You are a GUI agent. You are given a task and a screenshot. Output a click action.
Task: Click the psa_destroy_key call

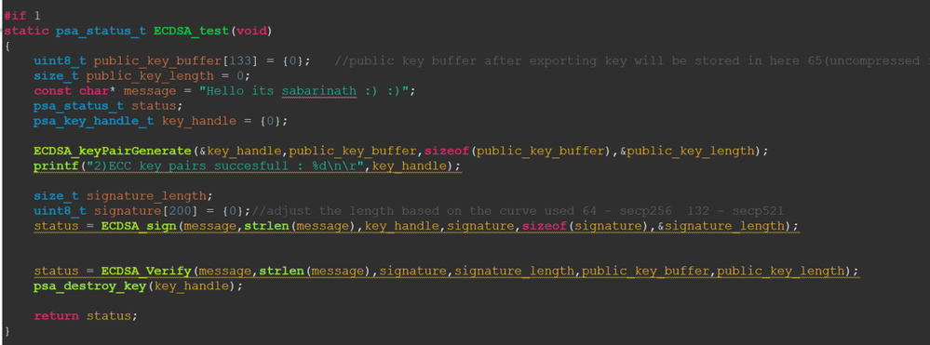[138, 286]
